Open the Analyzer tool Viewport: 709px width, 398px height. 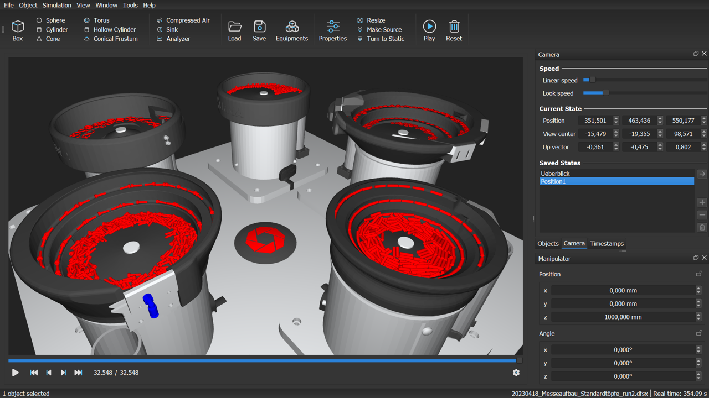[173, 39]
